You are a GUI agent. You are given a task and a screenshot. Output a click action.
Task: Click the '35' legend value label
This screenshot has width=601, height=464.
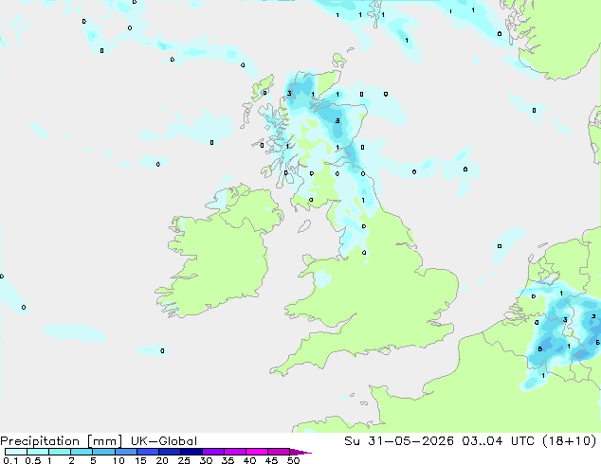tap(228, 460)
